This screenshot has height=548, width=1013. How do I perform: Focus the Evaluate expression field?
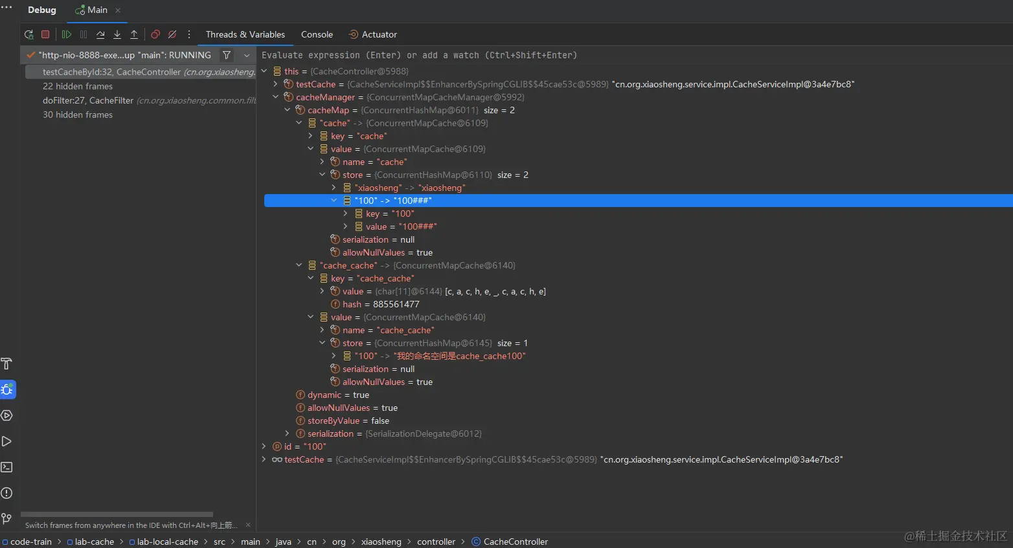[635, 56]
